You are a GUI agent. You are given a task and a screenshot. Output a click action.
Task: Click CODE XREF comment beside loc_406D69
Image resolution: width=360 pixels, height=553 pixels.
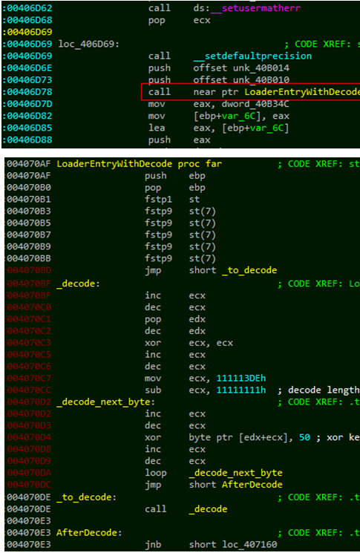[x=322, y=44]
